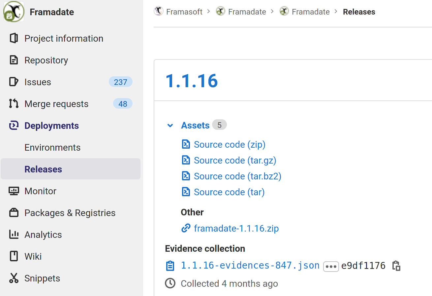Click the e9df1176 hash text
Viewport: 432px width, 296px height.
[363, 266]
